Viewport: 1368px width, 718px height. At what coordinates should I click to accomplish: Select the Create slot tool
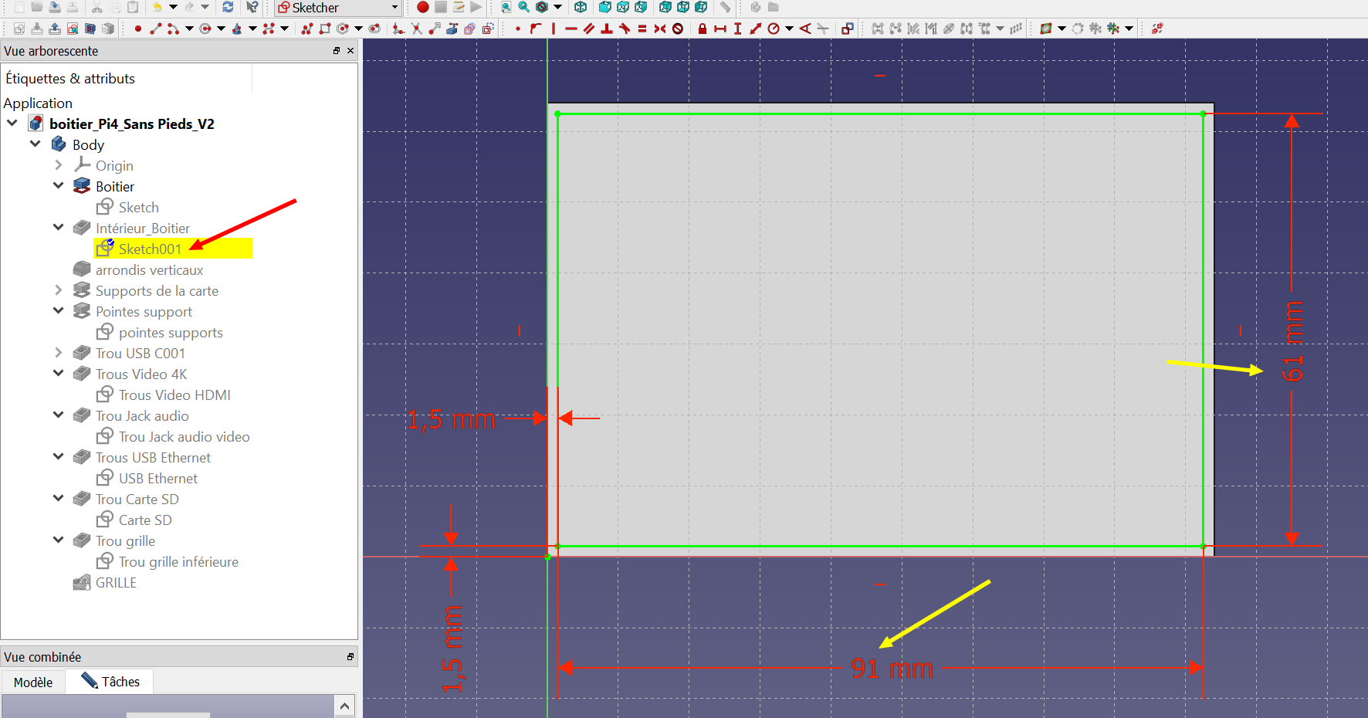click(x=374, y=29)
